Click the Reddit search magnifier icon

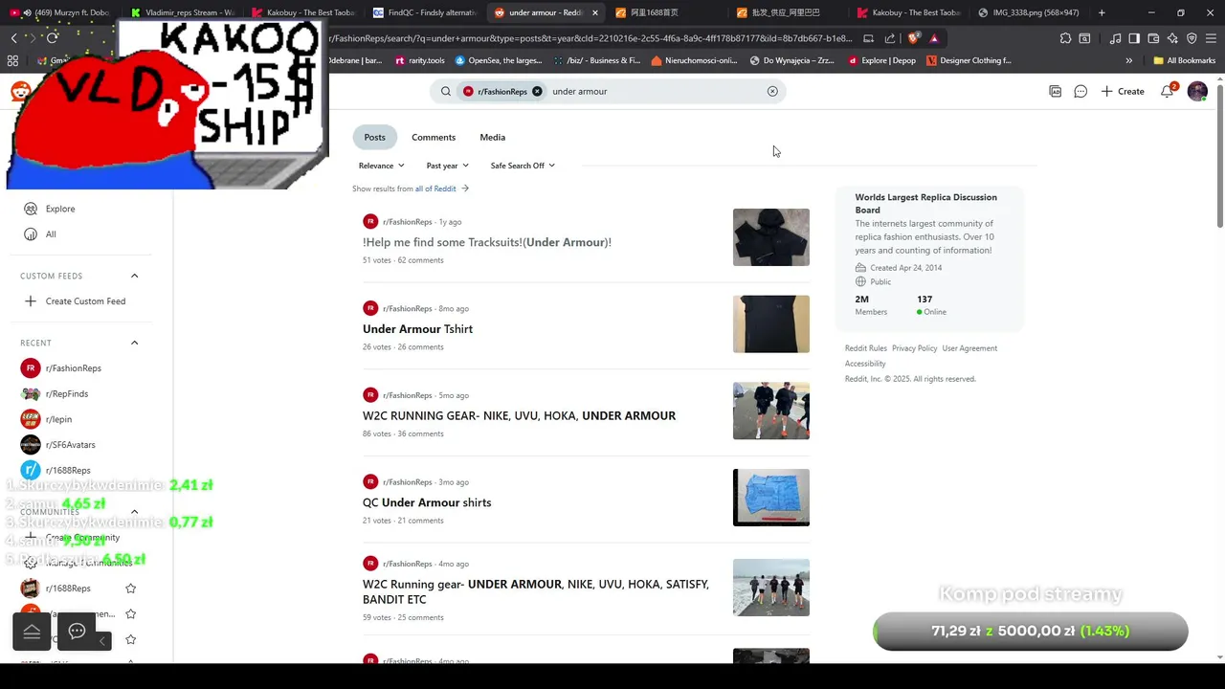pos(445,91)
